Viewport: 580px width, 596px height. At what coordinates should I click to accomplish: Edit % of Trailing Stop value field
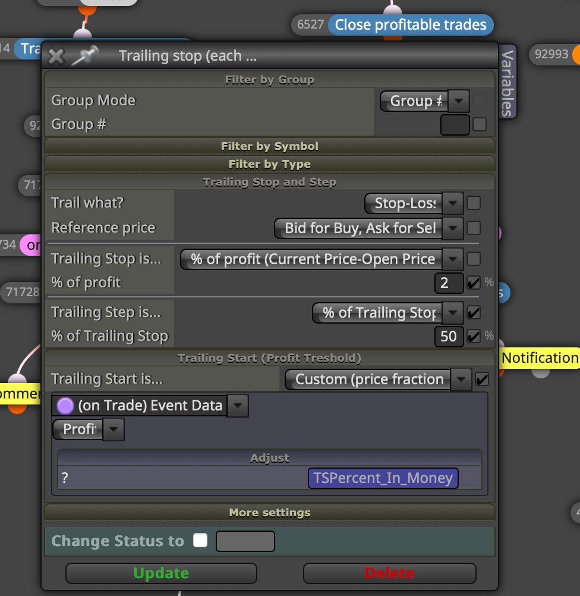(x=449, y=337)
